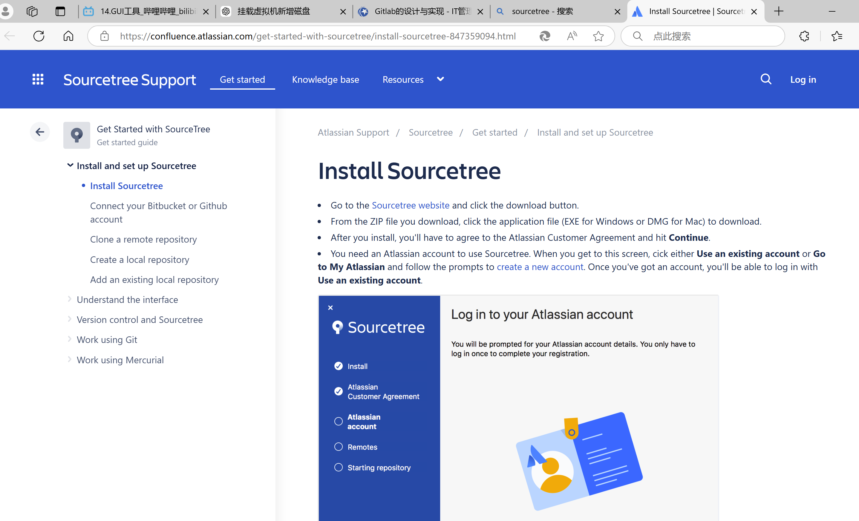Click the Edge compatibility mode icon in address bar
This screenshot has height=521, width=859.
coord(545,36)
